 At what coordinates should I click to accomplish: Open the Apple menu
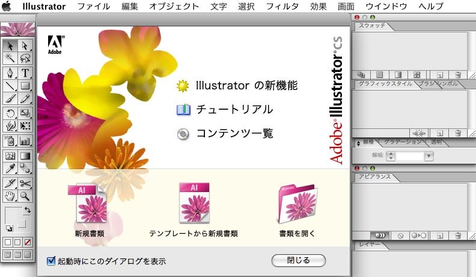click(7, 6)
